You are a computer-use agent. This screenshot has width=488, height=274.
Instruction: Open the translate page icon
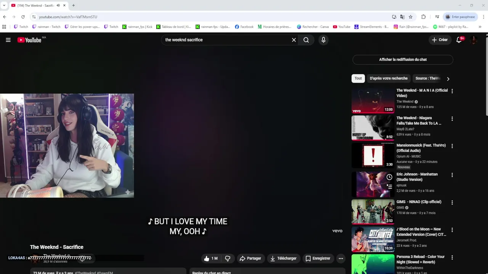click(x=402, y=17)
